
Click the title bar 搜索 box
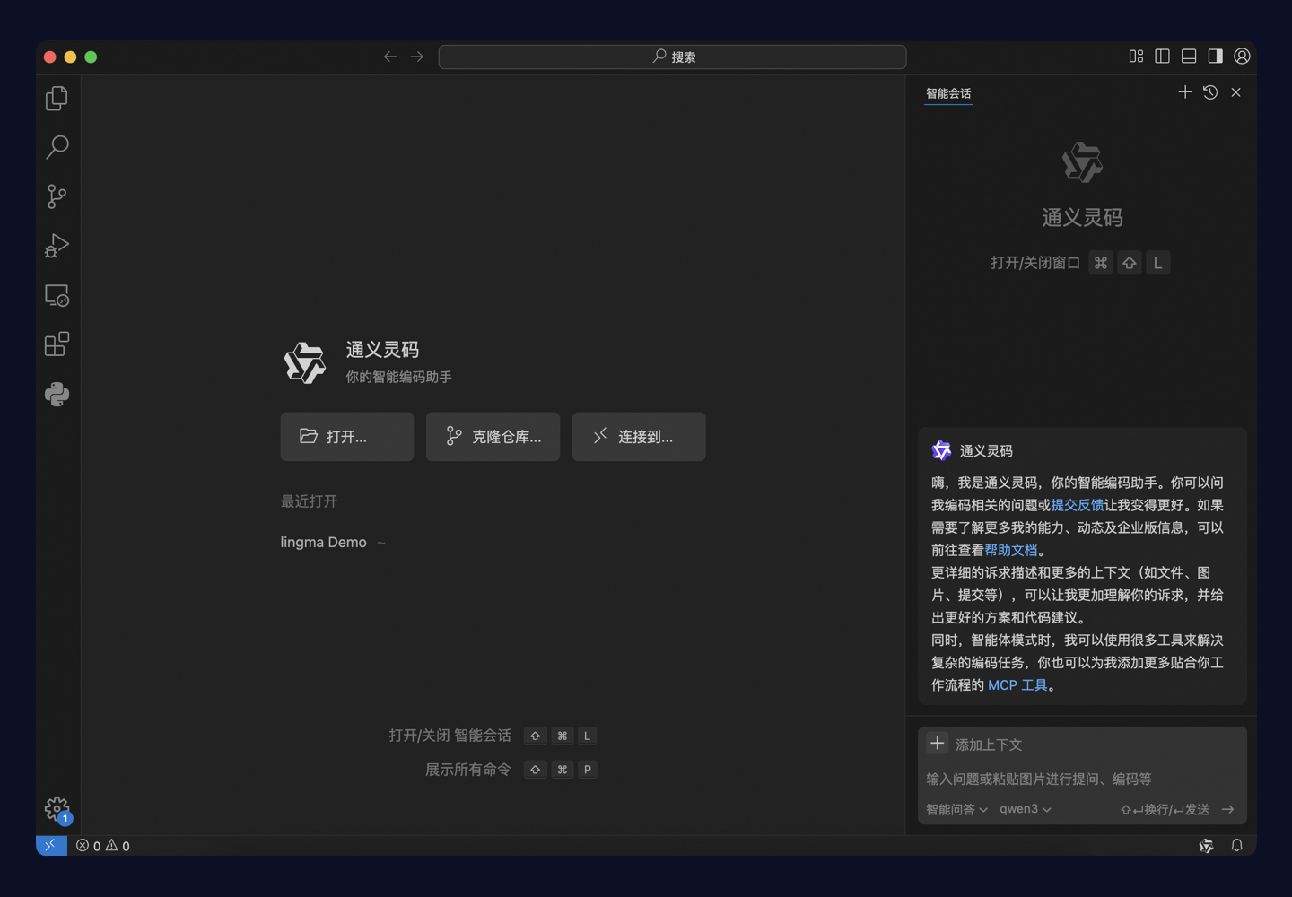(672, 57)
